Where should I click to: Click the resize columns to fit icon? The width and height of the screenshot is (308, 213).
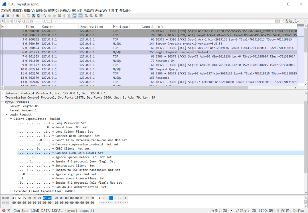101,16
